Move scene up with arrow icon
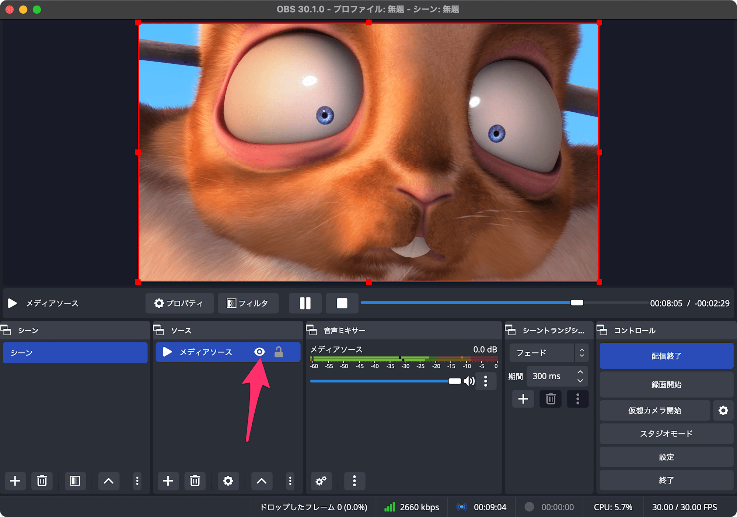Screen dimensions: 737x517 tap(109, 481)
